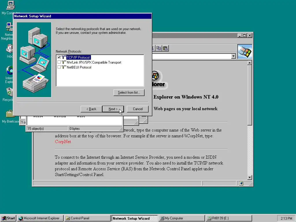Click the Network Setup Wizard title bar
The image size is (296, 222).
tap(82, 16)
